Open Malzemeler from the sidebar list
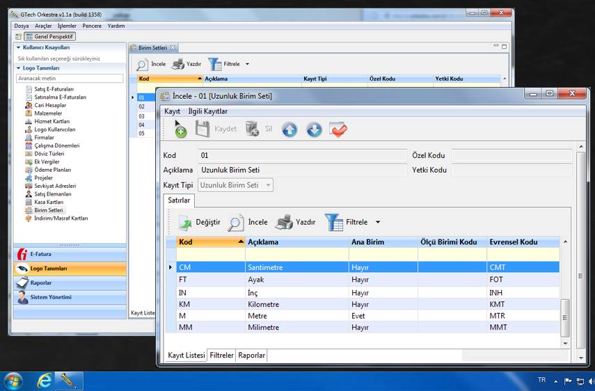Screen dimensions: 595x391 pos(48,113)
